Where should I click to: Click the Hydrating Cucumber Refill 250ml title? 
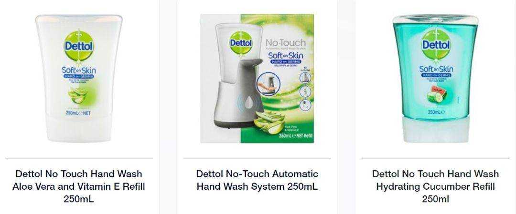435,186
